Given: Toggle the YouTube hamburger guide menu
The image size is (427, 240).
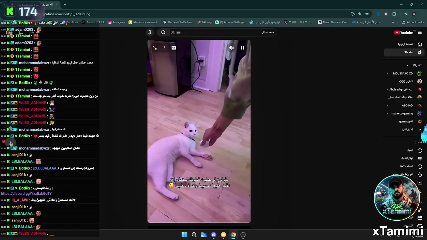Looking at the screenshot, I should (420, 32).
